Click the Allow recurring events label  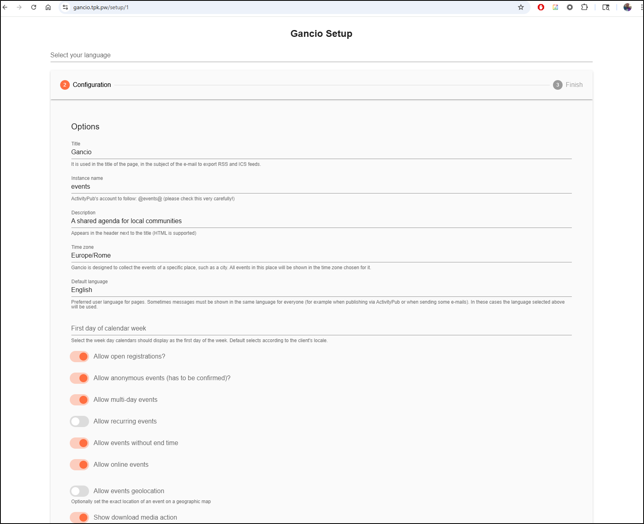click(125, 421)
